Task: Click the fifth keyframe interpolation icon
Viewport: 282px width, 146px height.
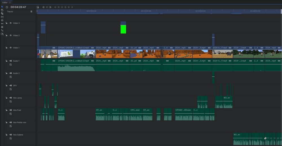Action: (69, 7)
